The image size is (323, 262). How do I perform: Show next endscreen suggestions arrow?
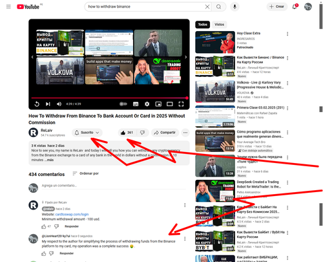186,57
